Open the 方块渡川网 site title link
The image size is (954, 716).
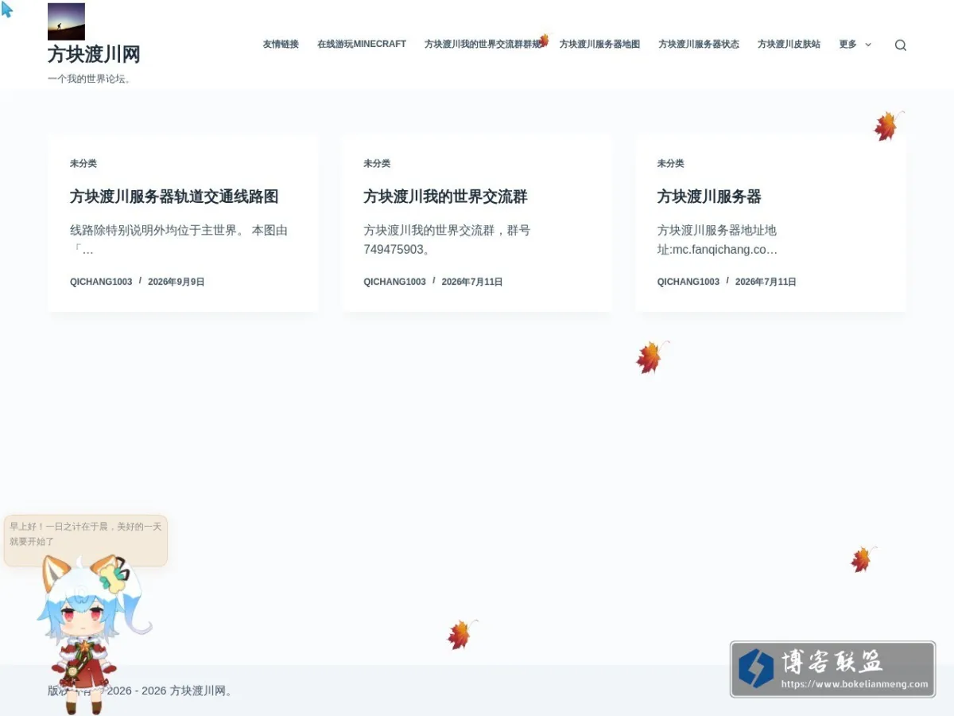(x=94, y=54)
